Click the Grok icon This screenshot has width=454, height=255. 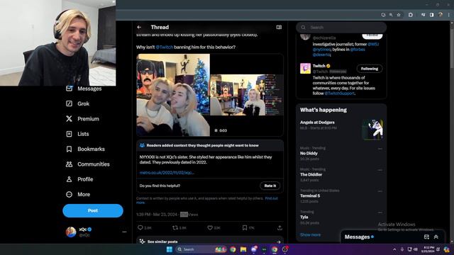[x=69, y=103]
